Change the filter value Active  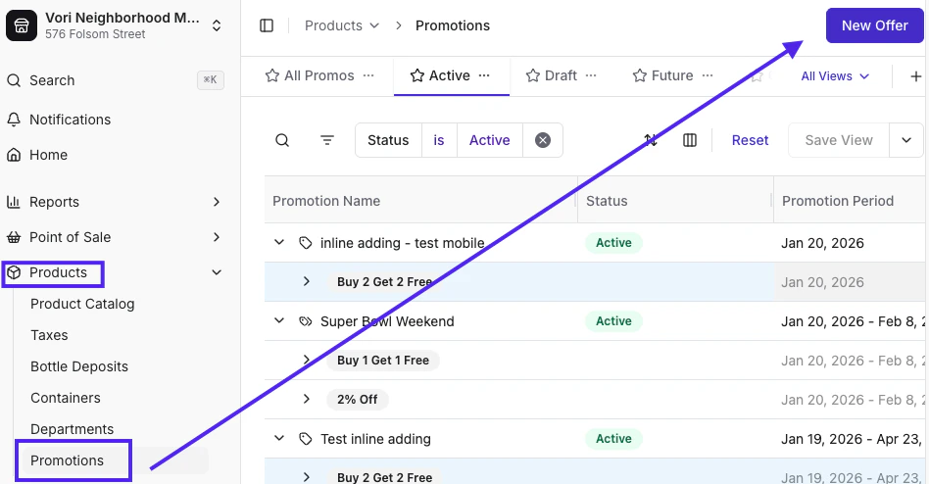click(489, 140)
